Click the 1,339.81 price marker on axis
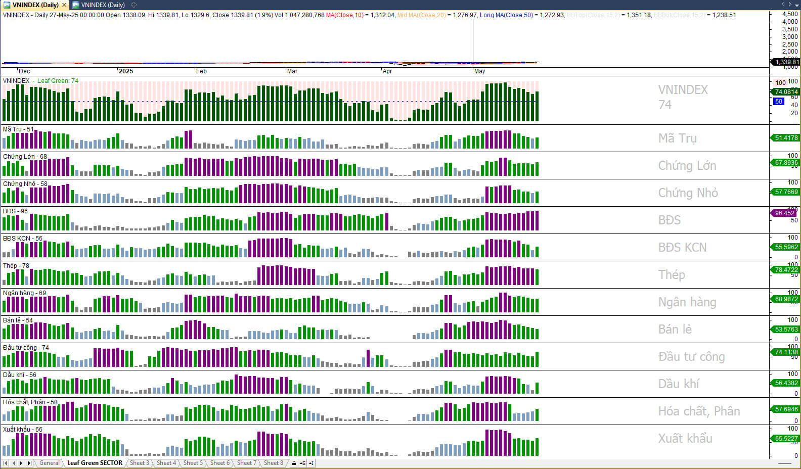 pos(785,62)
